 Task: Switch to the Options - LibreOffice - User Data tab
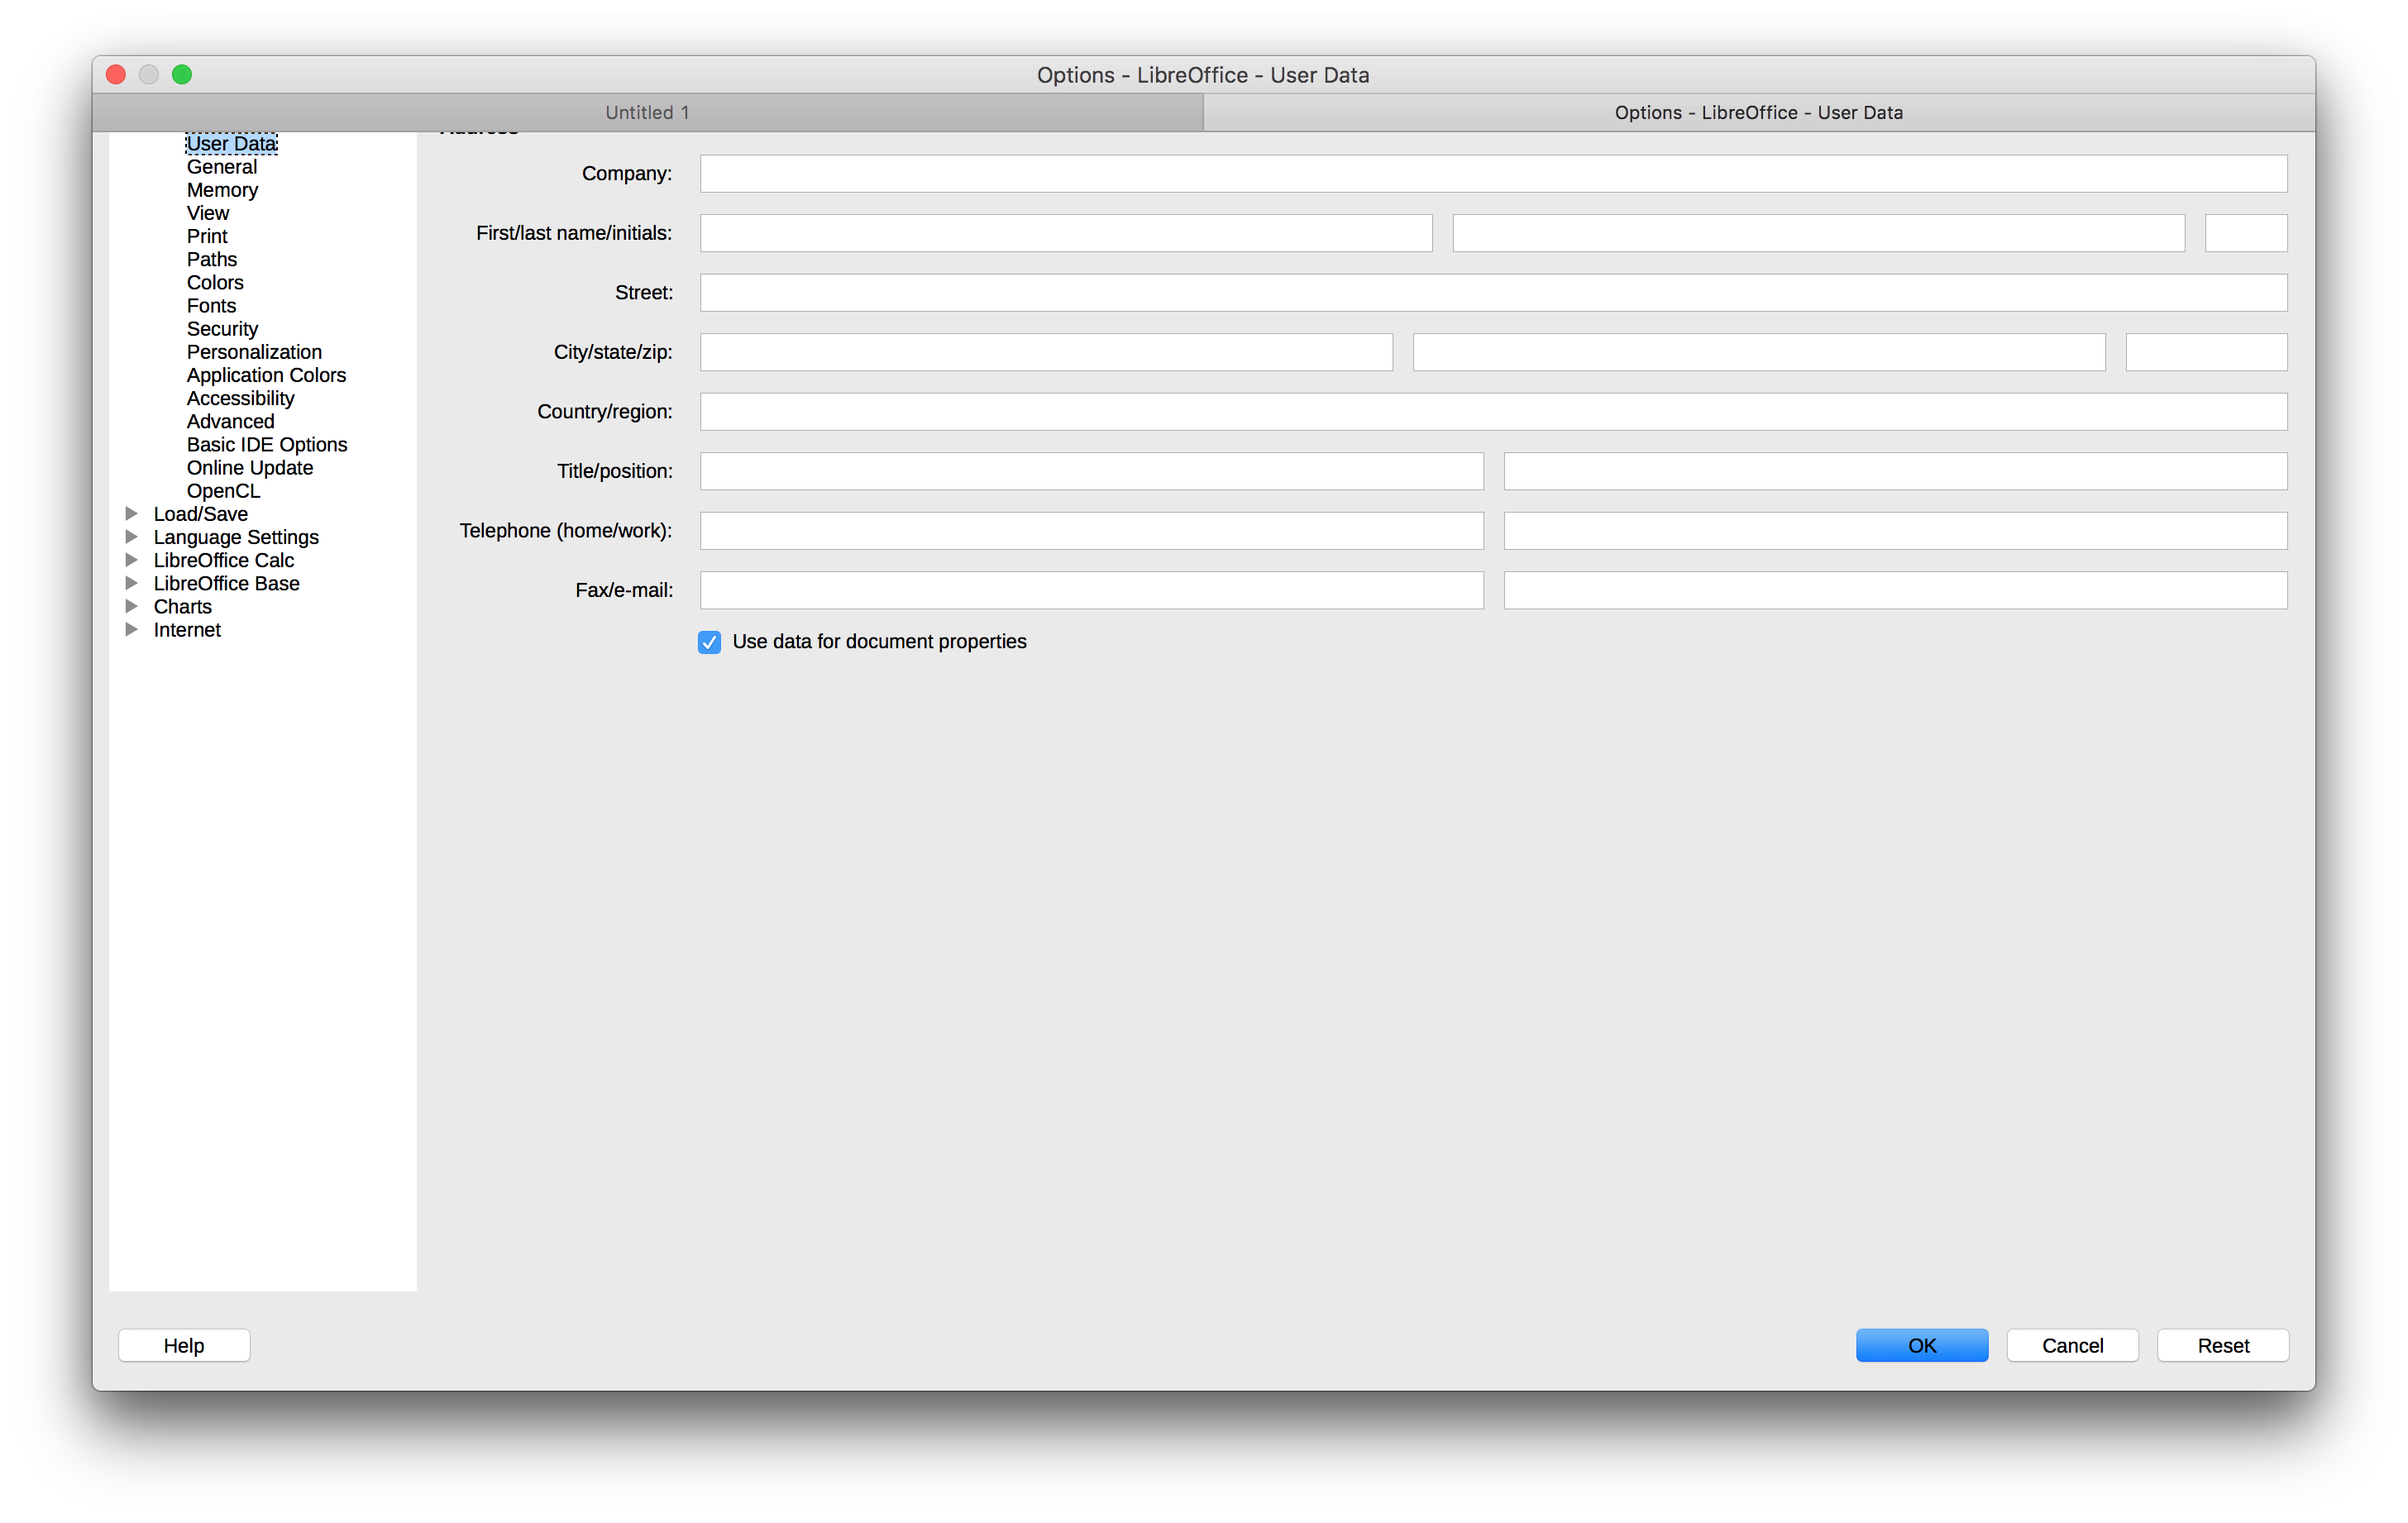[1759, 113]
